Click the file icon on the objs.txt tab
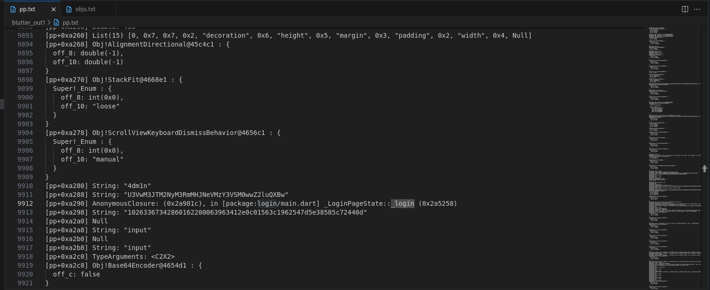 point(69,9)
